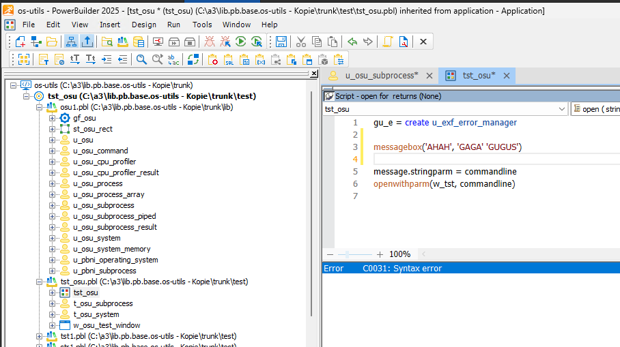Screen dimensions: 620x347
Task: Collapse the tst_osu.pbl library node
Action: (x=39, y=282)
